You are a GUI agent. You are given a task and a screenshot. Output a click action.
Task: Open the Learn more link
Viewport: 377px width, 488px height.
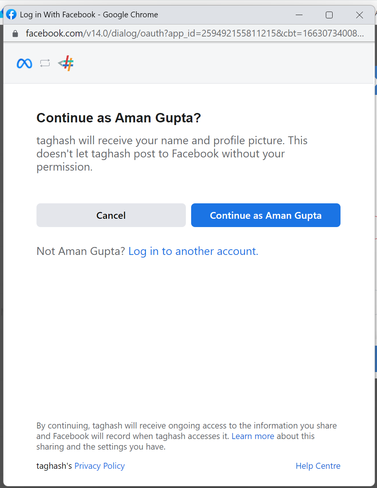[253, 436]
